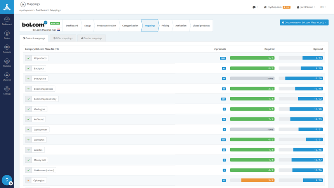
Task: Open the help question mark bubble
Action: (x=7, y=180)
